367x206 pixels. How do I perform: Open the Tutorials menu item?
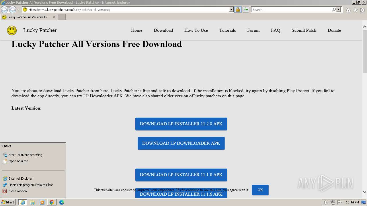click(x=227, y=30)
